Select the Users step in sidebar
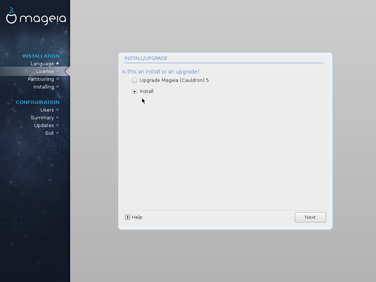Screen dimensions: 376x282 pyautogui.click(x=47, y=110)
